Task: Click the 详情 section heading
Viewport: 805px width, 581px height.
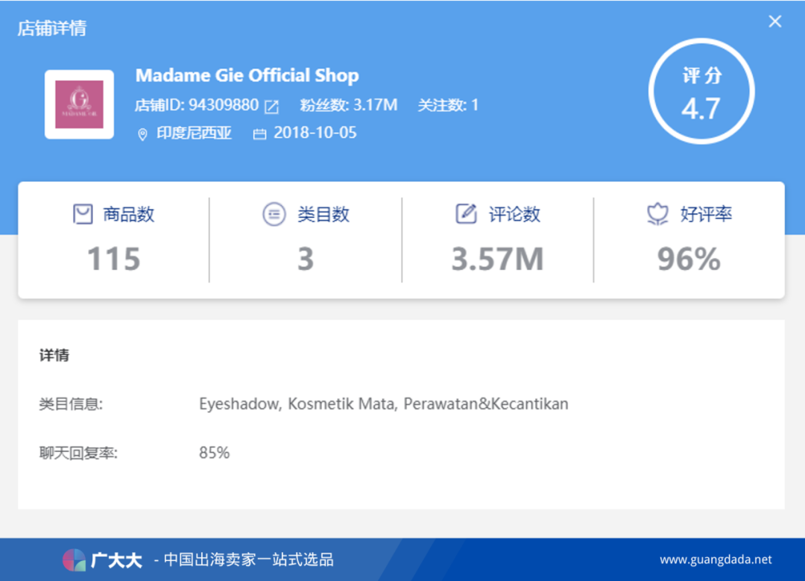Action: (x=54, y=355)
